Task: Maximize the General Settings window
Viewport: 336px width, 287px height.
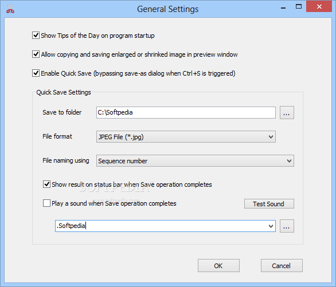Action: (x=299, y=7)
